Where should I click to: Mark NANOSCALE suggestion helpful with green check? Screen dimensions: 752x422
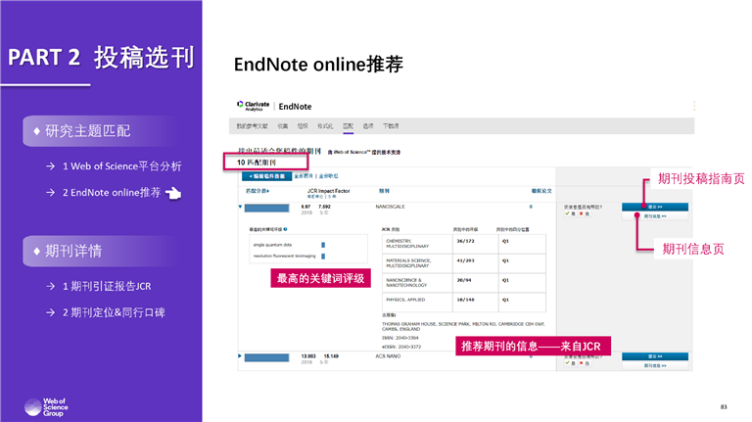[x=567, y=213]
